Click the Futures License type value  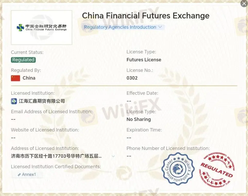[144, 60]
